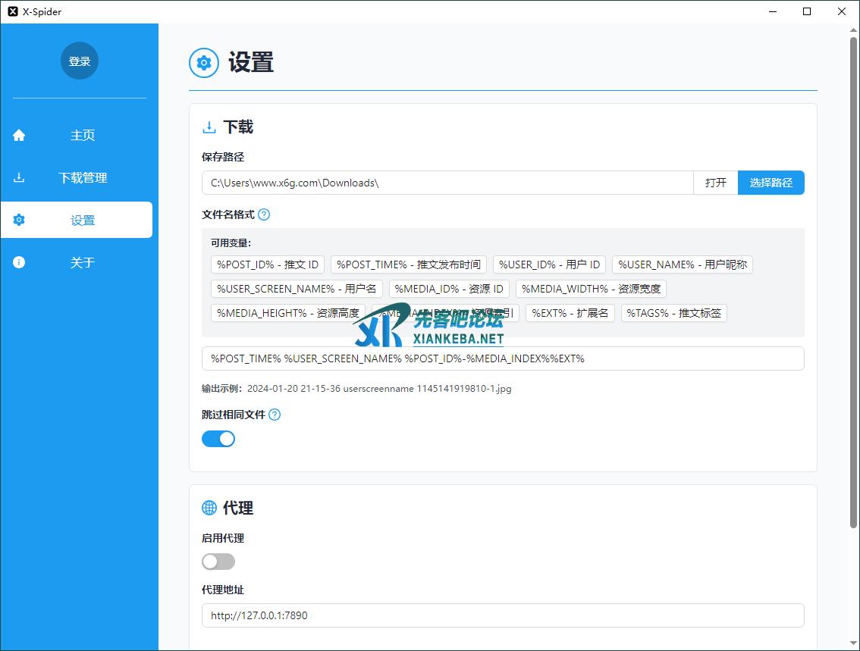860x651 pixels.
Task: Click the blue Choose Path button
Action: (x=771, y=183)
